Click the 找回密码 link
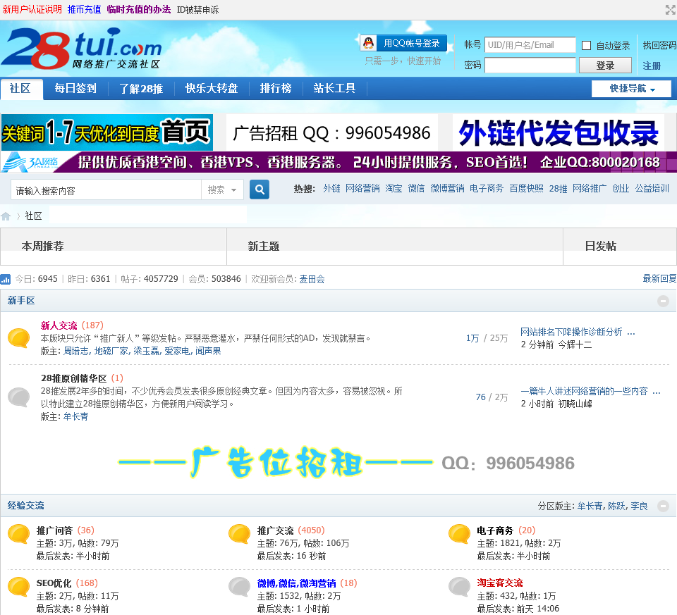677x615 pixels. (x=659, y=45)
